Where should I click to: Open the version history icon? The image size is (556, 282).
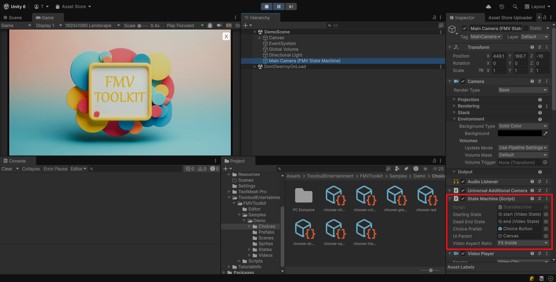[502, 7]
